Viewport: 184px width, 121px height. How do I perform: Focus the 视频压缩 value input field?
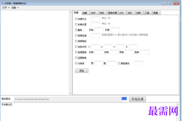(x=96, y=36)
